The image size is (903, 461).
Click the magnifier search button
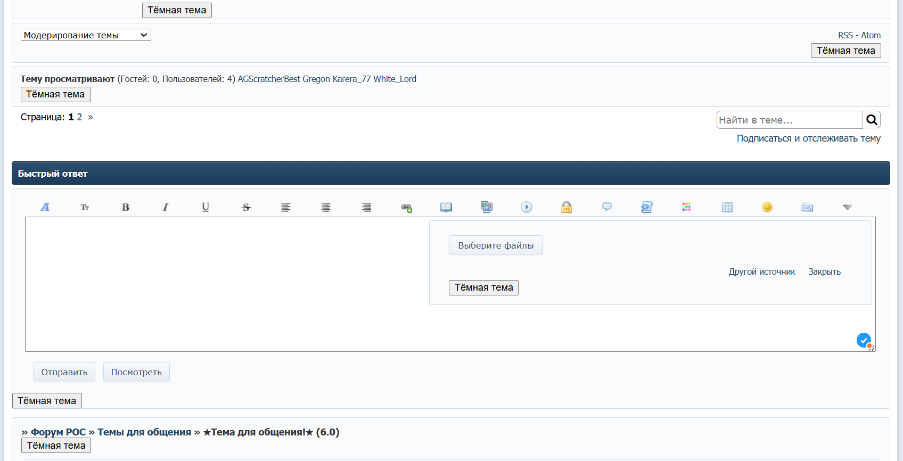click(x=872, y=120)
